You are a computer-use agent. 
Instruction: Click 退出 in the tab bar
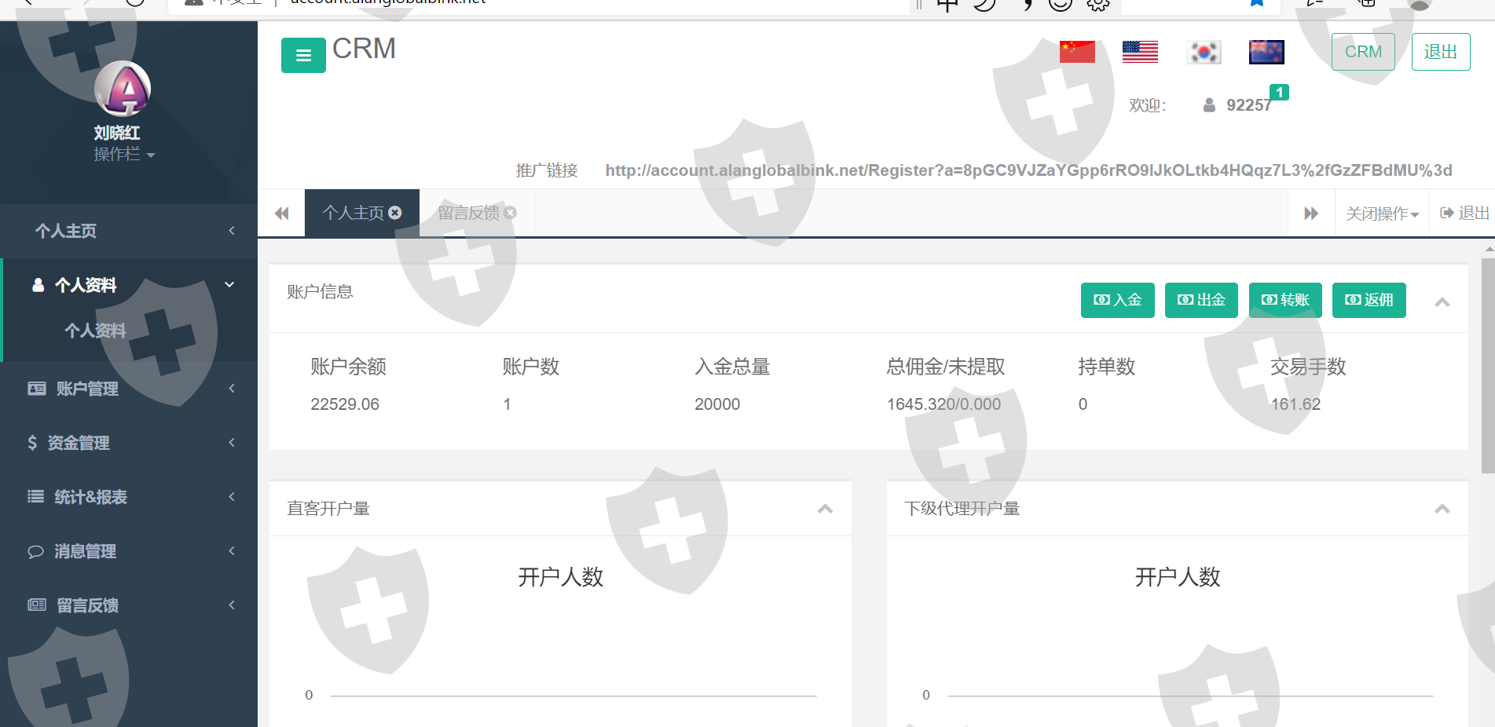pos(1464,214)
